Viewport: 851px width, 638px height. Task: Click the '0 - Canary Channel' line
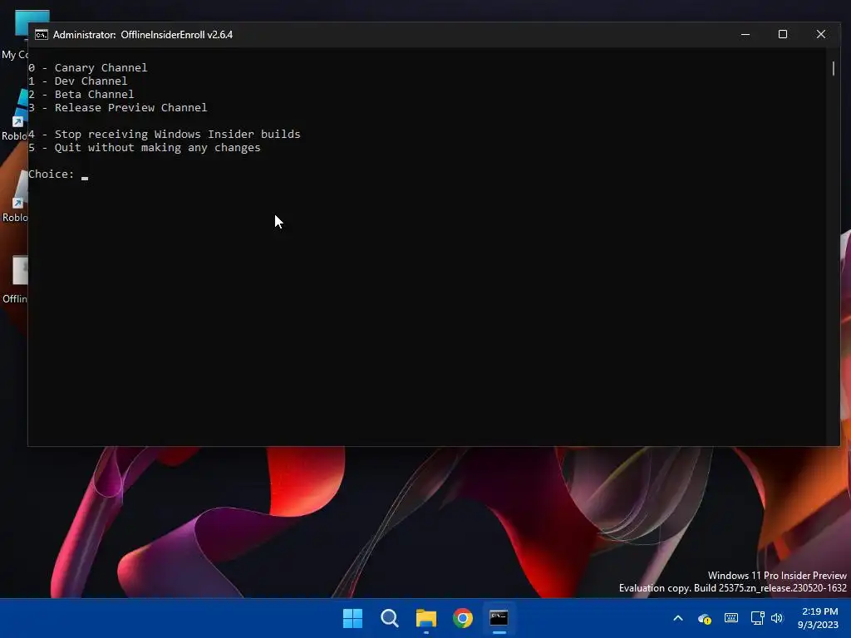coord(88,68)
